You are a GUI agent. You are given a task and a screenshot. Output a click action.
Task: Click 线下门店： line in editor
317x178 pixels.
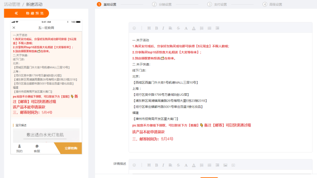tap(139, 70)
